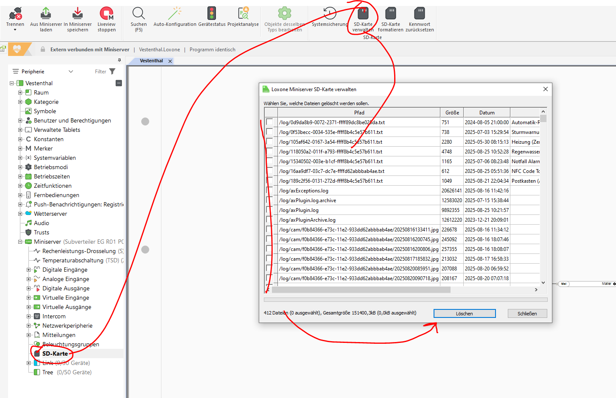Select the Intercom tree icon

coord(37,316)
